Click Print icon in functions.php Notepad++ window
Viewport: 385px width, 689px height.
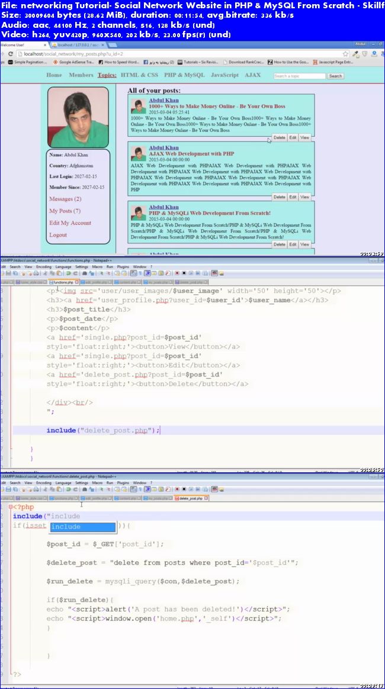(x=35, y=273)
